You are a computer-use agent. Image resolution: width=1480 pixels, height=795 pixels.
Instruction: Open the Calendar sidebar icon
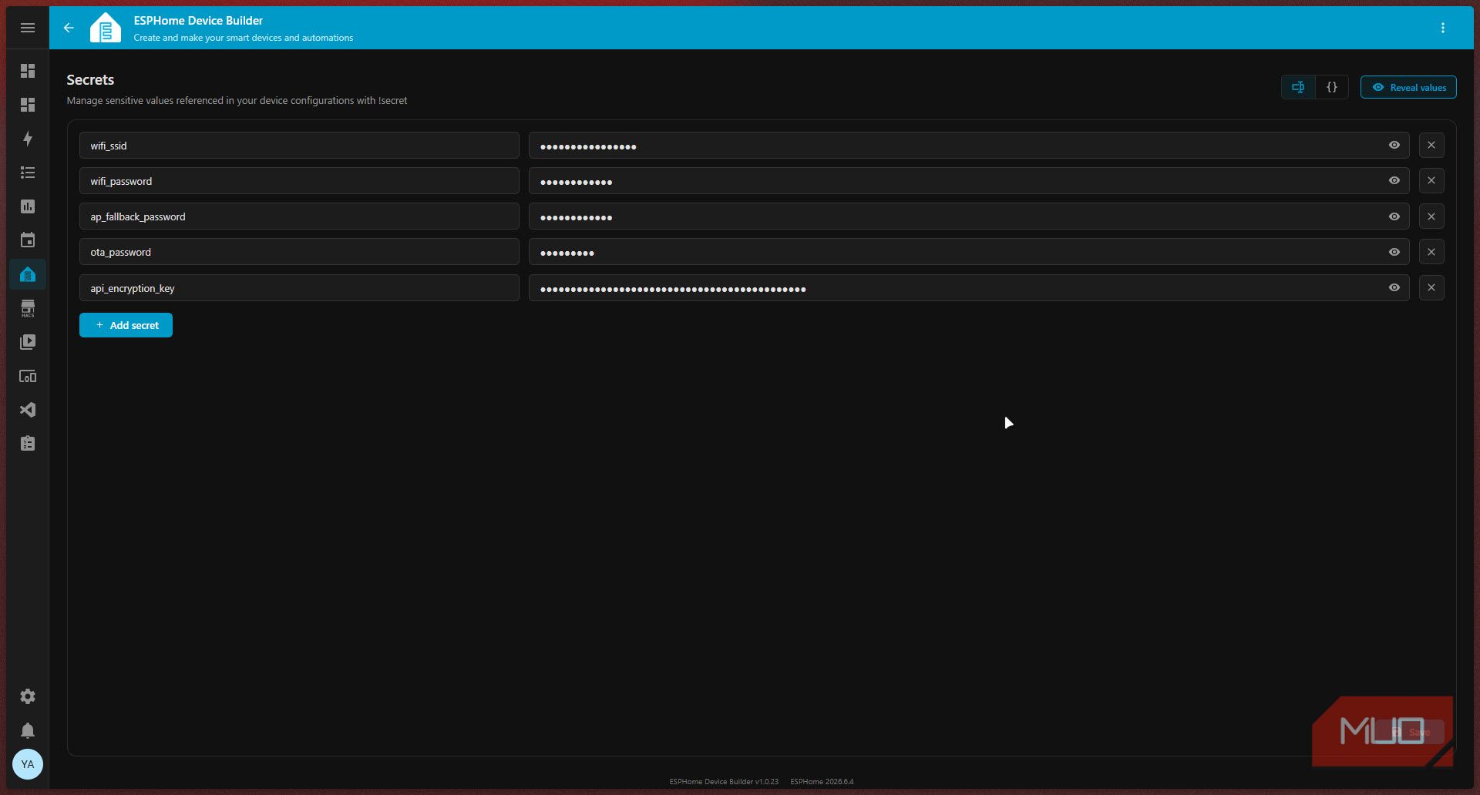(28, 240)
